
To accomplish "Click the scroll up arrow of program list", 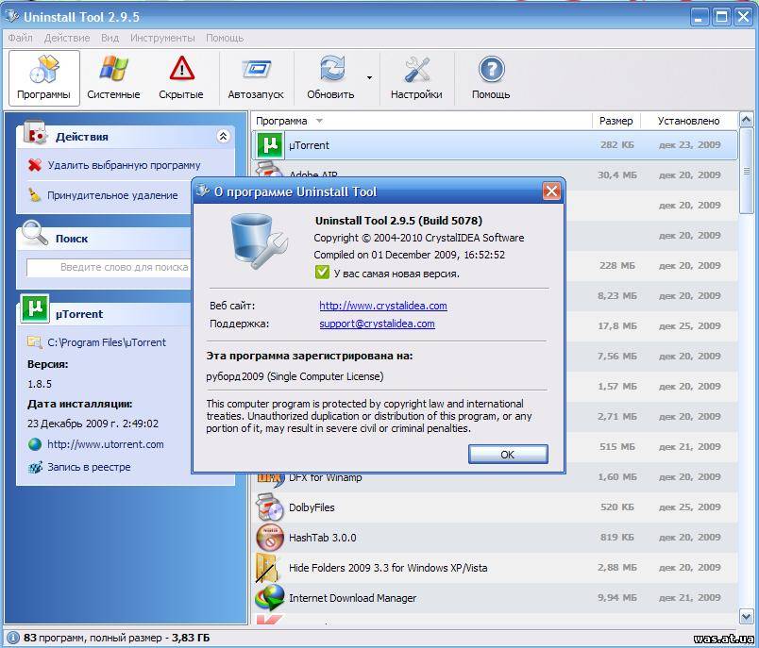I will coord(746,120).
